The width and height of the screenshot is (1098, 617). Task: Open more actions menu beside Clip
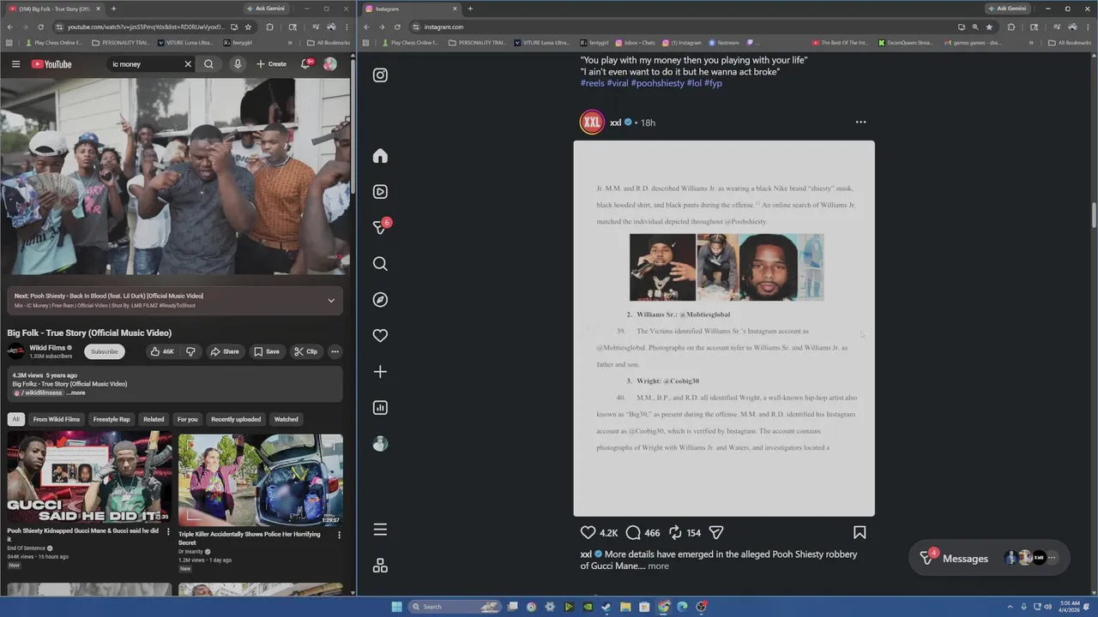[x=335, y=351]
